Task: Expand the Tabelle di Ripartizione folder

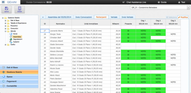Action: click(5, 23)
